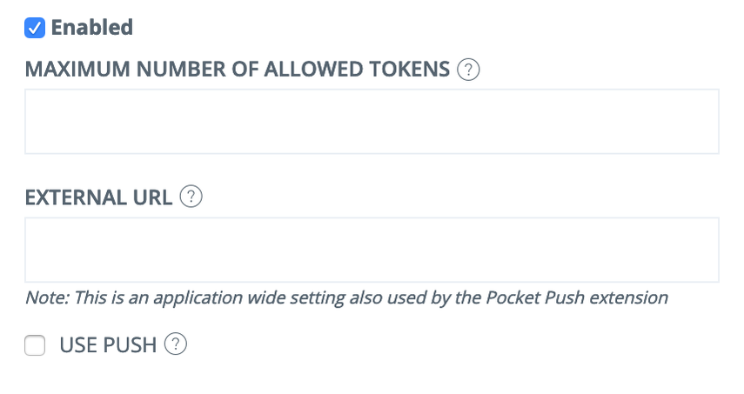The height and width of the screenshot is (394, 744).
Task: Click the MAXIMUM NUMBER OF ALLOWED TOKENS label
Action: pos(238,70)
